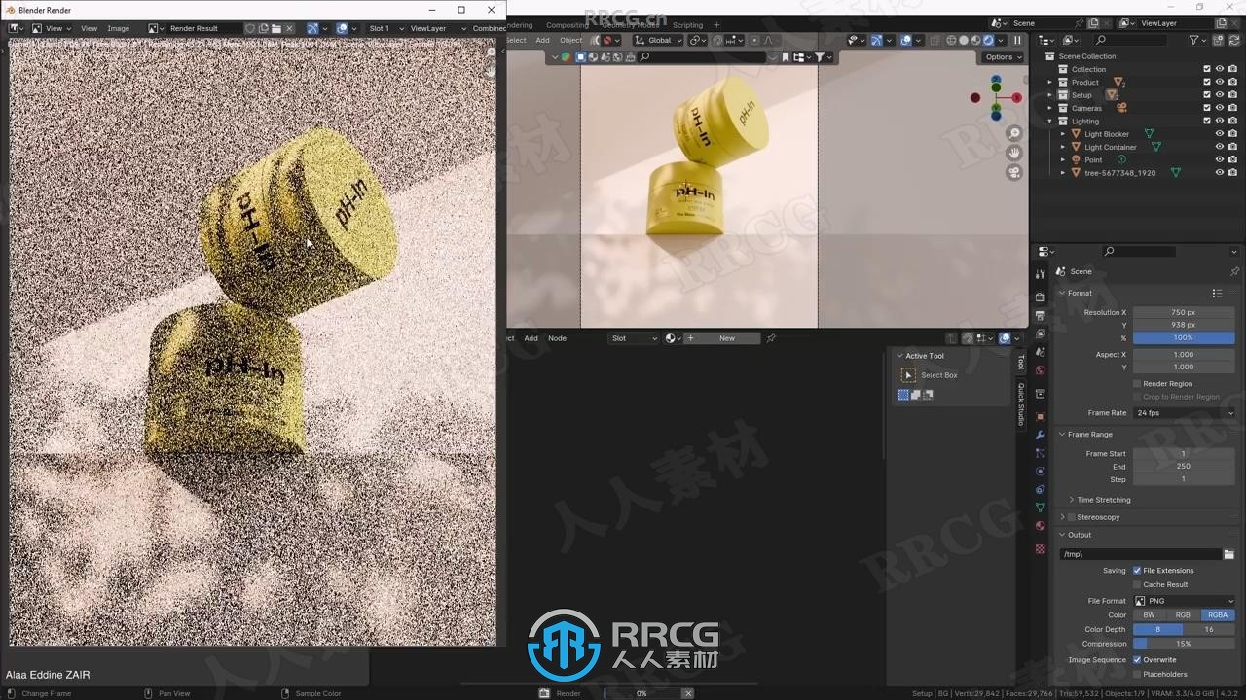Image resolution: width=1246 pixels, height=700 pixels.
Task: Open the View menu in render window
Action: click(x=89, y=29)
